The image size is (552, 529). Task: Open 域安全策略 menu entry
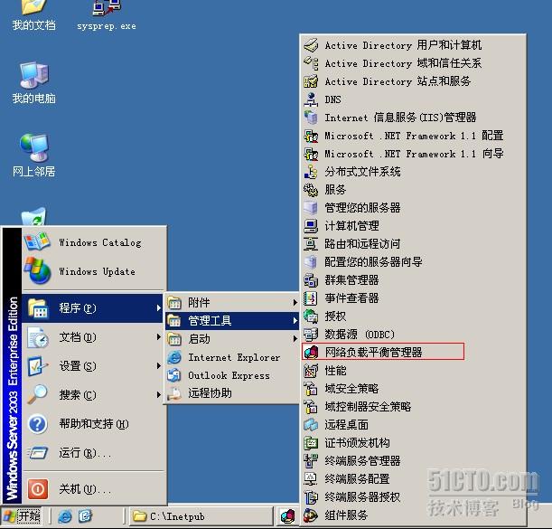coord(413,388)
